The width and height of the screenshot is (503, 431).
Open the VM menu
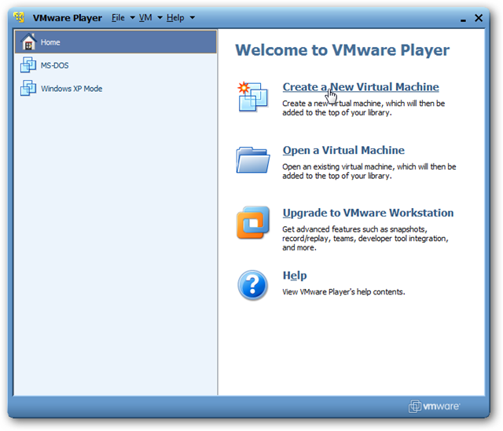click(145, 17)
